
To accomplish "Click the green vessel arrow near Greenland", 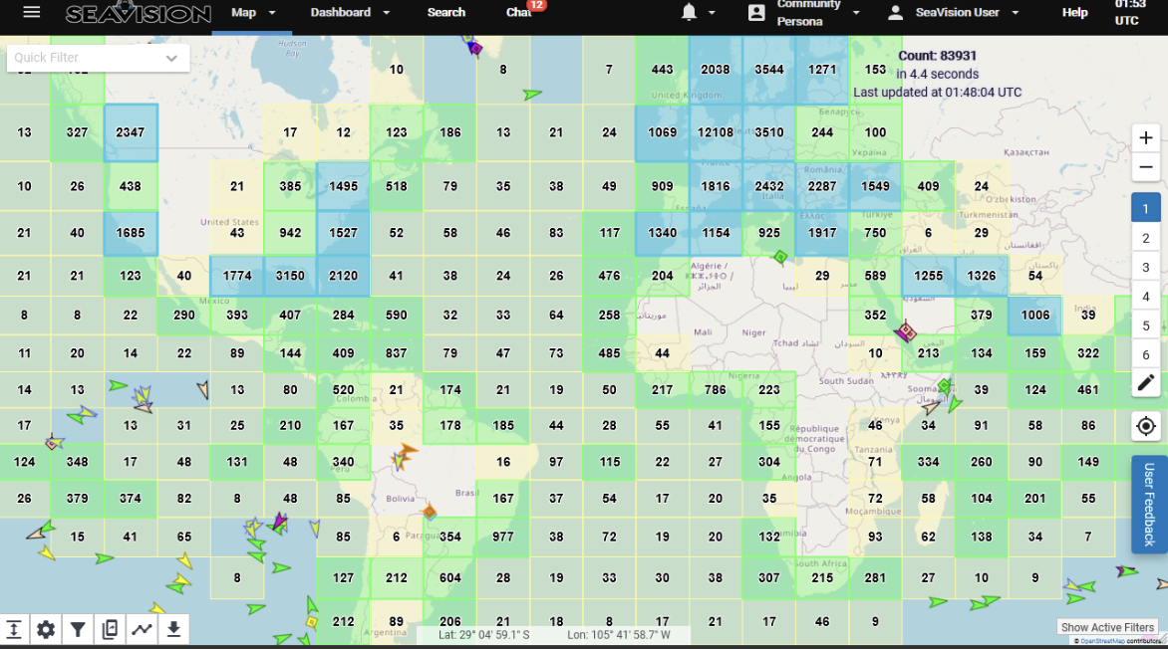I will pyautogui.click(x=532, y=94).
